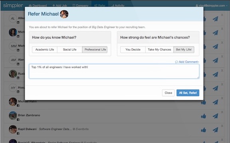Click Facebook icon under Kapil Dalwani
Image resolution: width=230 pixels, height=143 pixels.
(x=18, y=133)
